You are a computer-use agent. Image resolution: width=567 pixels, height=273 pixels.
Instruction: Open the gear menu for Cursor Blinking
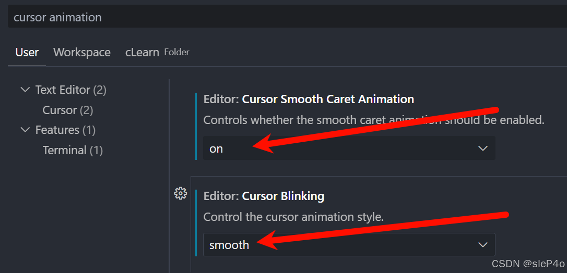pyautogui.click(x=181, y=194)
